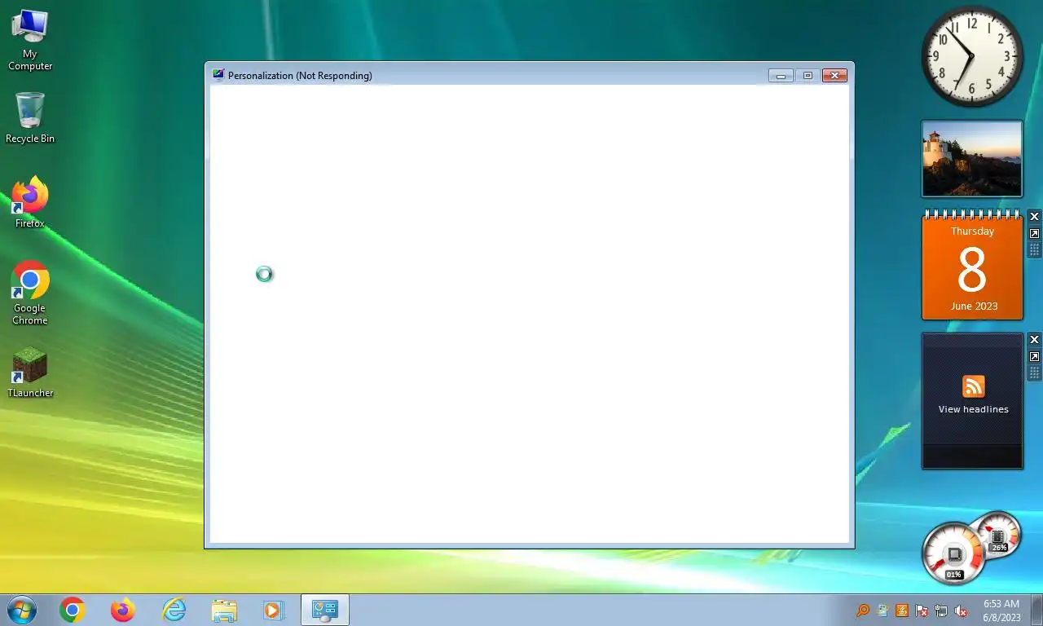Open Windows Explorer folder on taskbar

click(x=224, y=610)
